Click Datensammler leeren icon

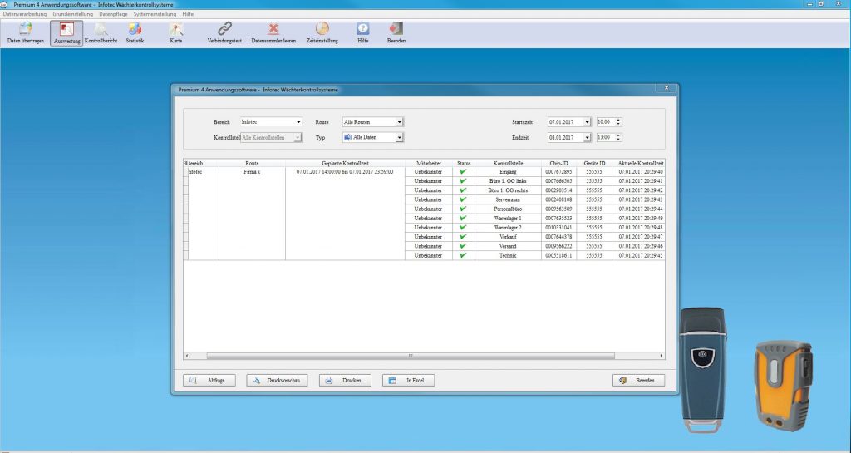click(x=273, y=32)
